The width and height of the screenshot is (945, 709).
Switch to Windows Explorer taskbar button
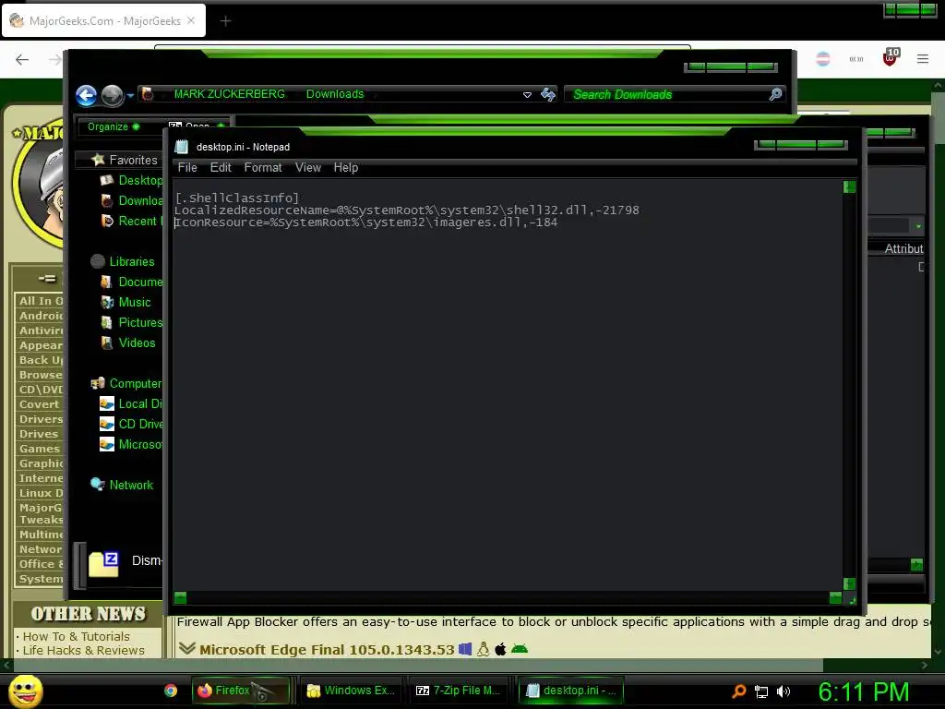pyautogui.click(x=352, y=691)
